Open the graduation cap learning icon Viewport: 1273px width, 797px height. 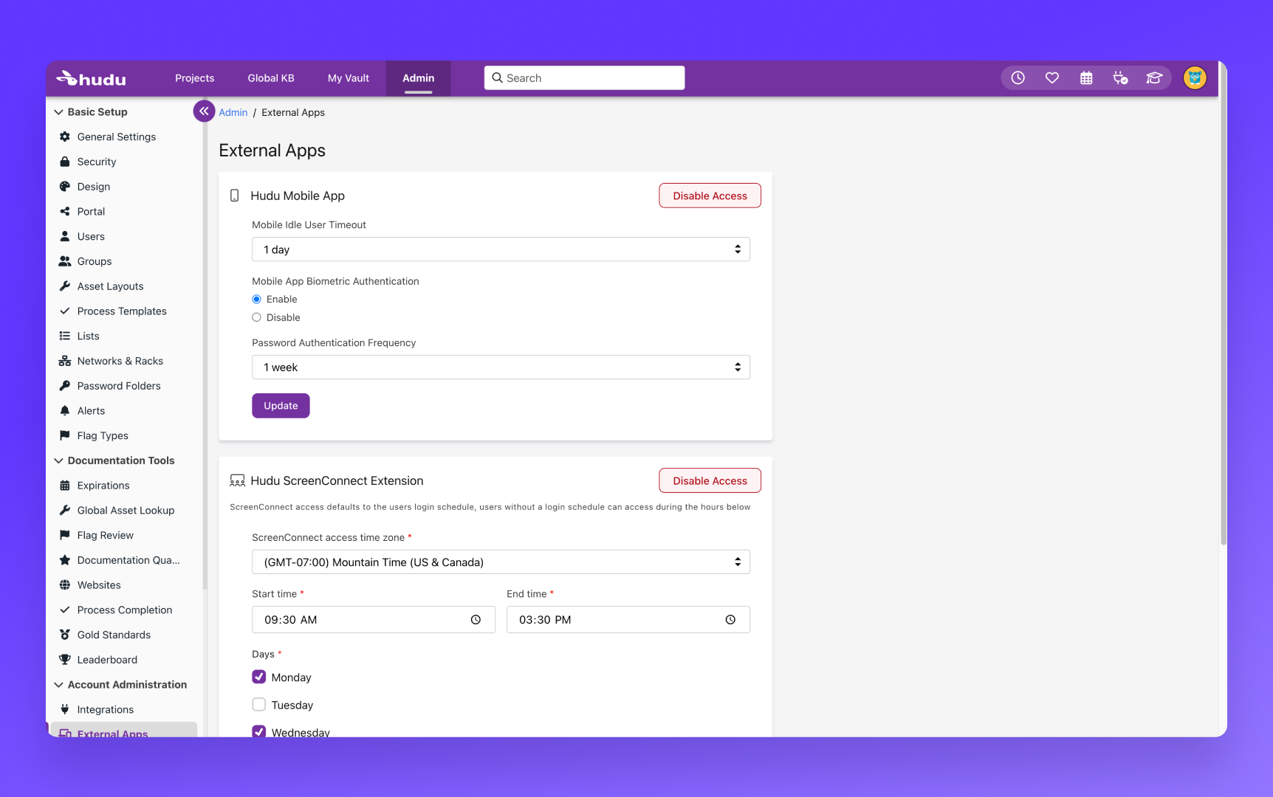(x=1154, y=78)
